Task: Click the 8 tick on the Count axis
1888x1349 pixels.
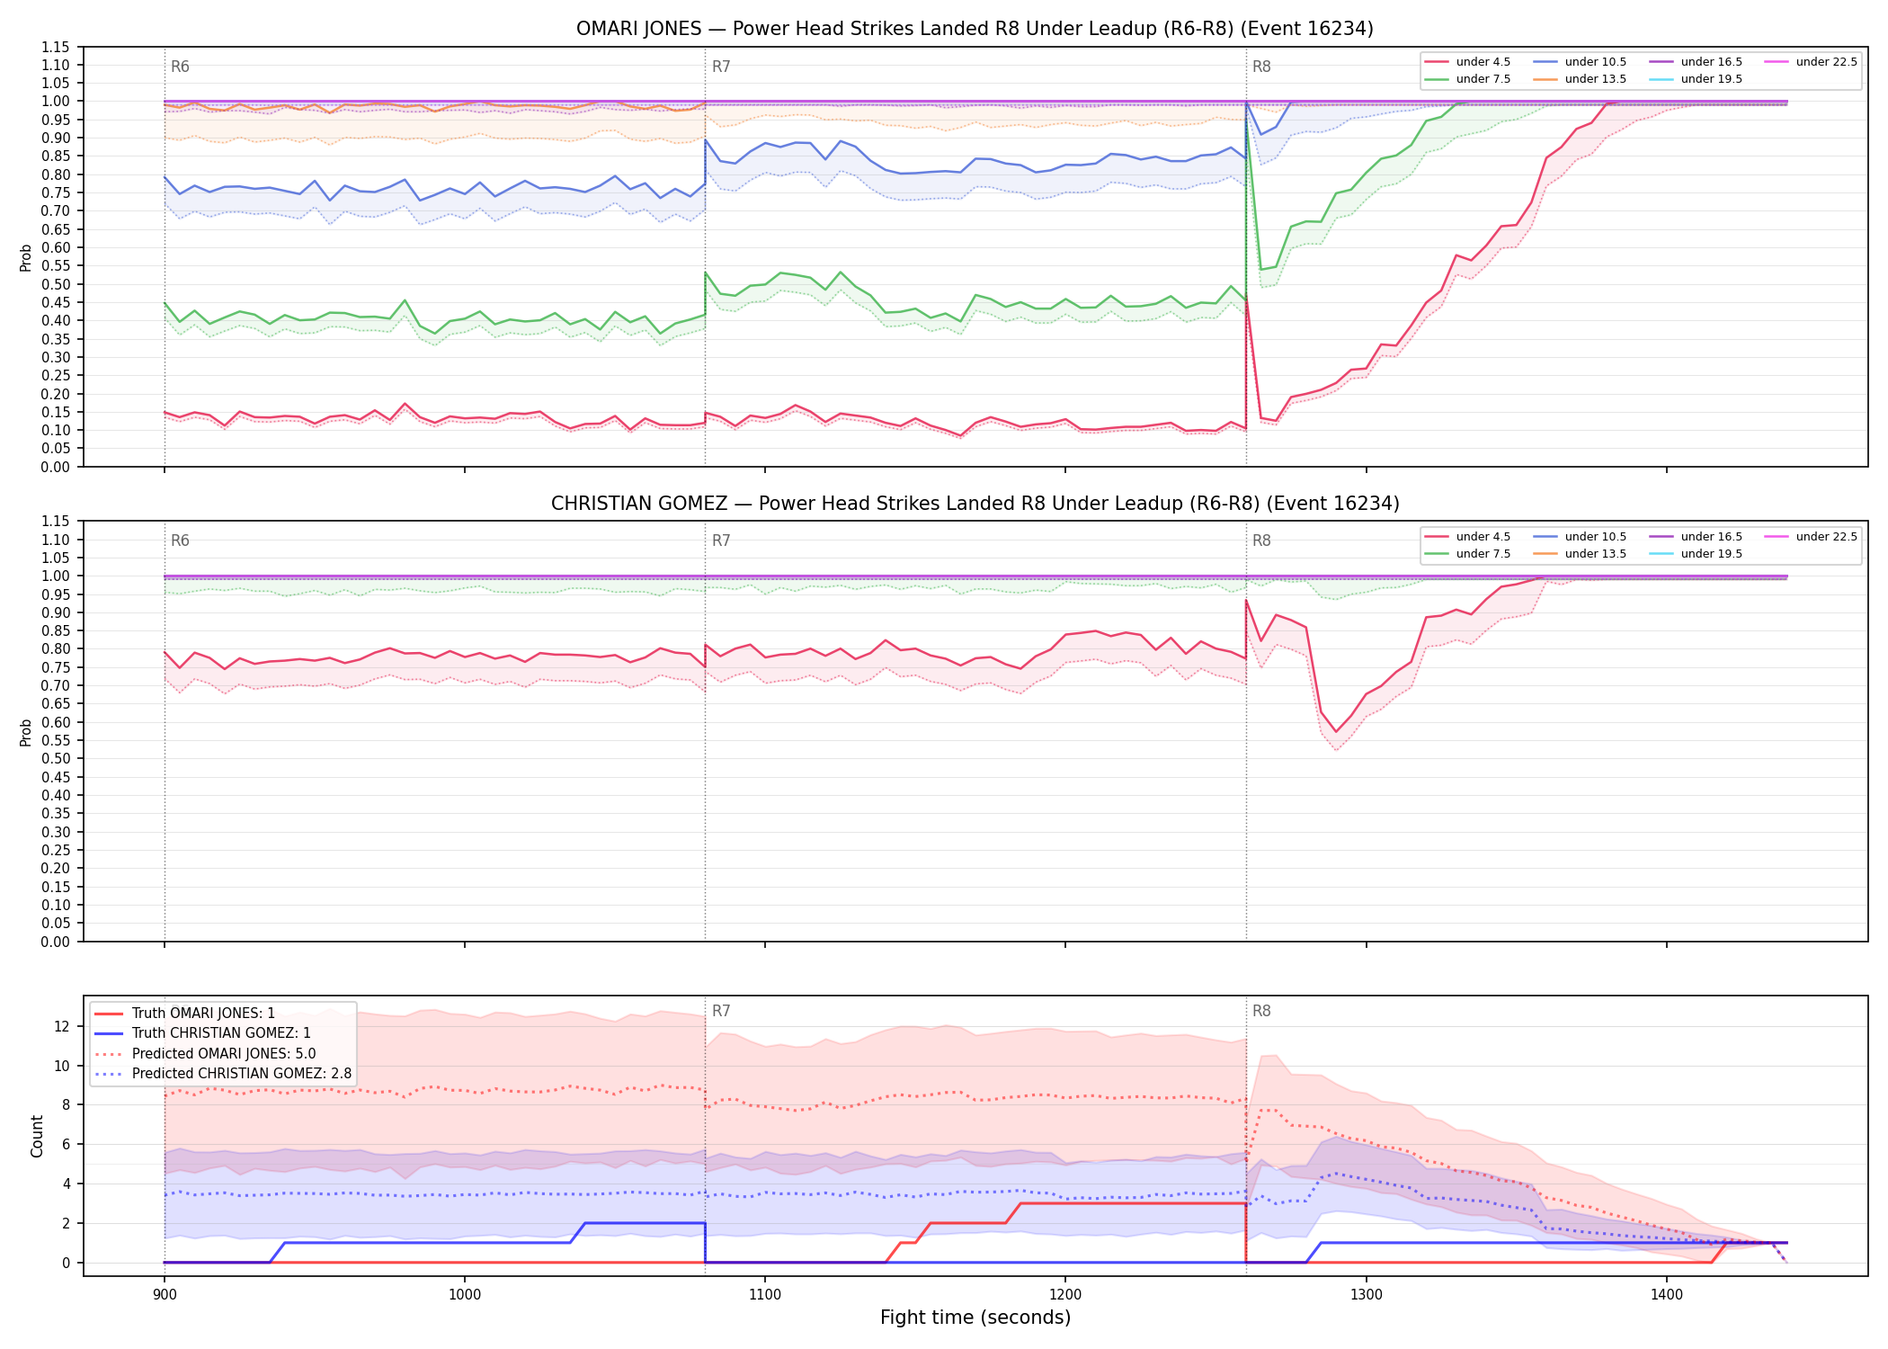Action: (67, 1105)
